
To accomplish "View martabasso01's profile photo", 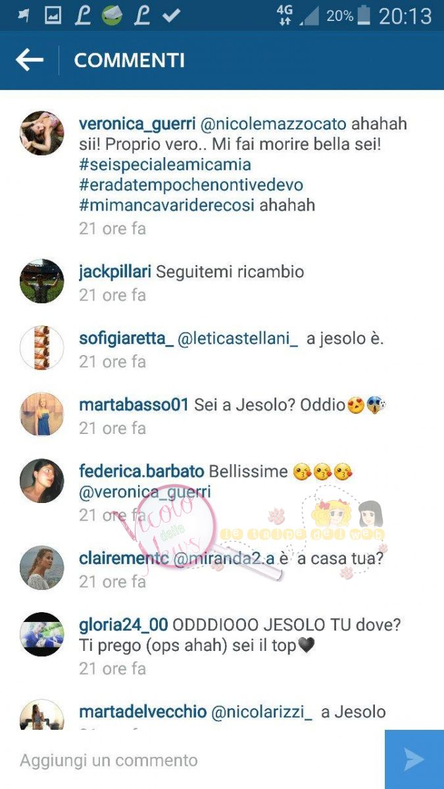I will (42, 414).
